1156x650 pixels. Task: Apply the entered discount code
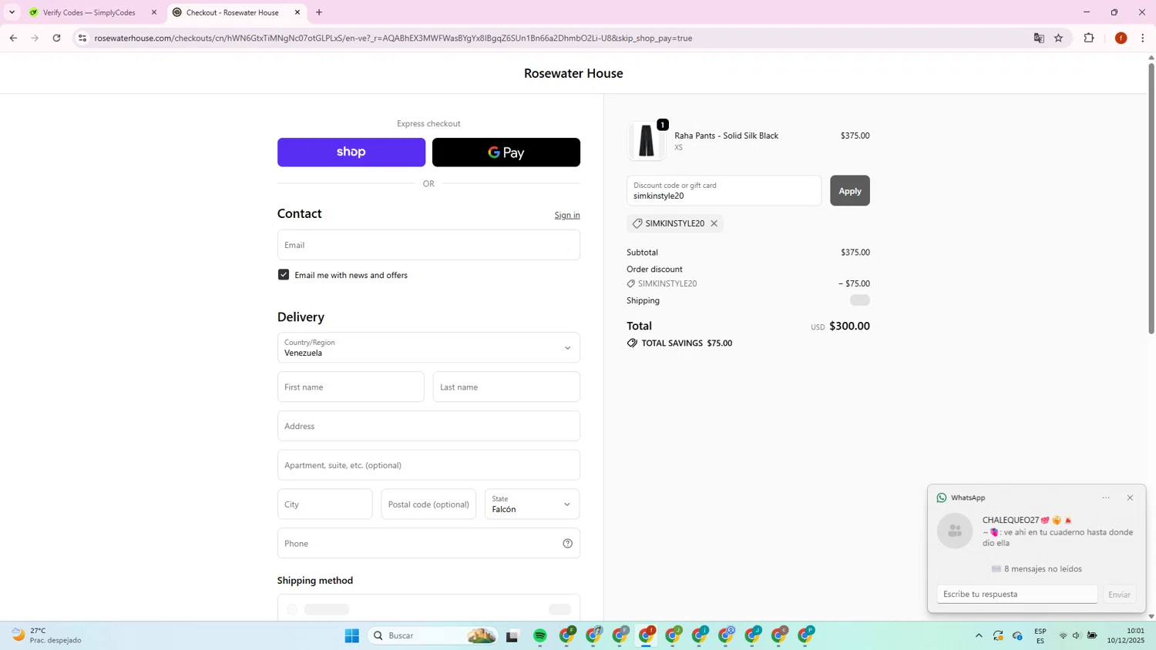[849, 191]
